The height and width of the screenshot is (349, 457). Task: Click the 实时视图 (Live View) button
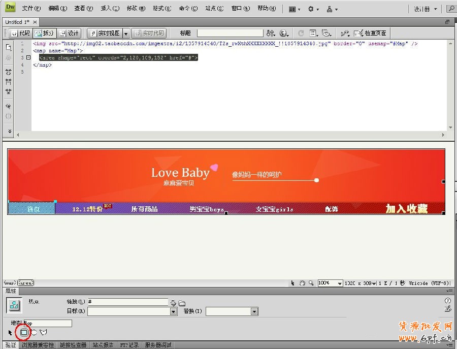(x=105, y=33)
